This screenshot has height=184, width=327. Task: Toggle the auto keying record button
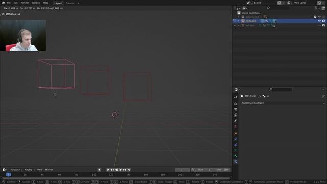pos(99,170)
